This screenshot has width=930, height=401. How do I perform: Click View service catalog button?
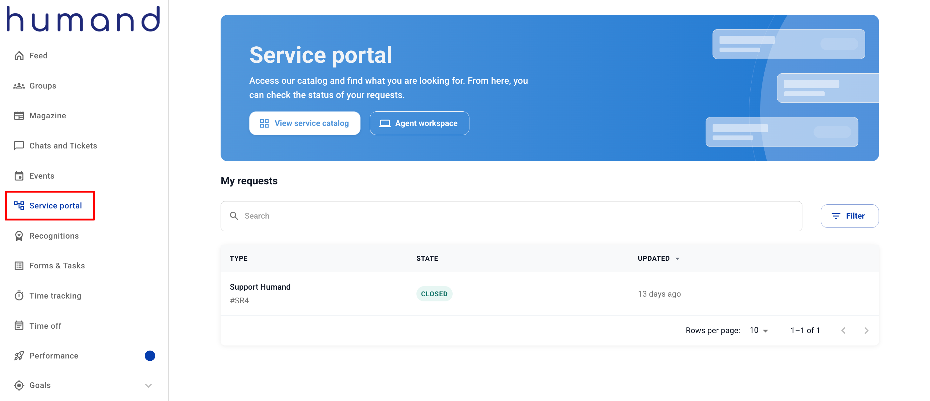[x=304, y=123]
